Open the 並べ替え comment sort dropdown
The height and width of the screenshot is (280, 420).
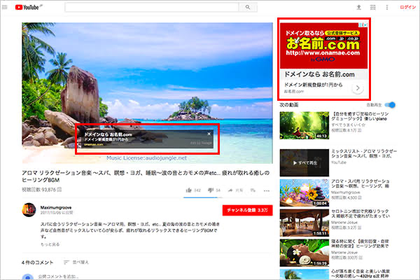coord(76,262)
